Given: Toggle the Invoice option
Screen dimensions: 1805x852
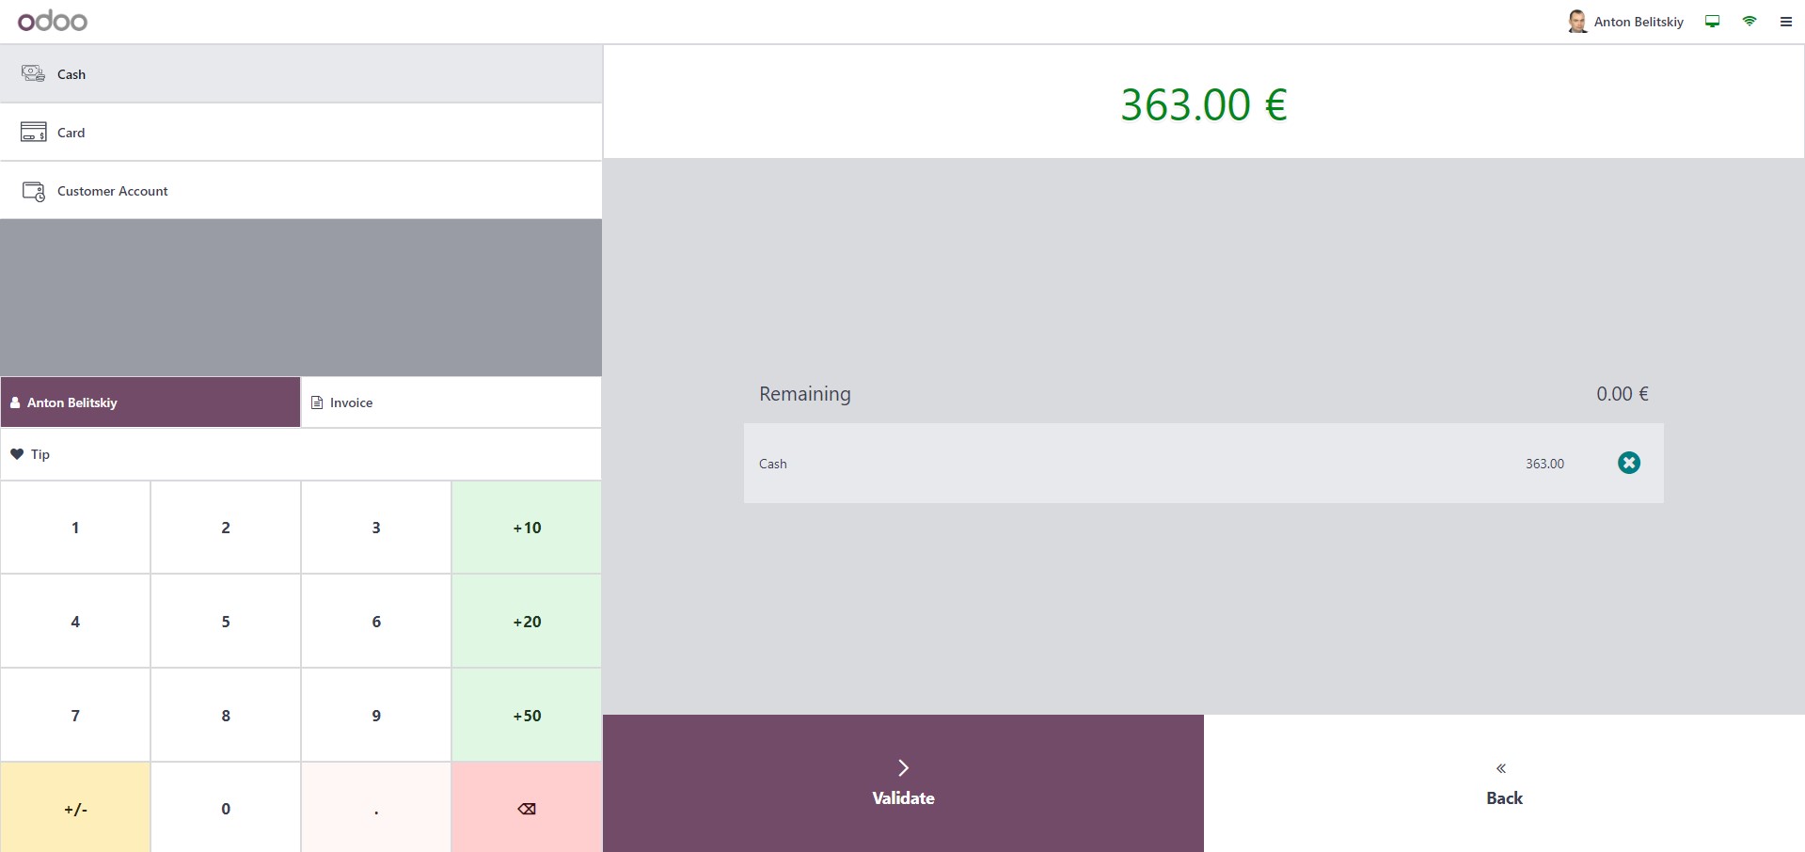Looking at the screenshot, I should [451, 402].
